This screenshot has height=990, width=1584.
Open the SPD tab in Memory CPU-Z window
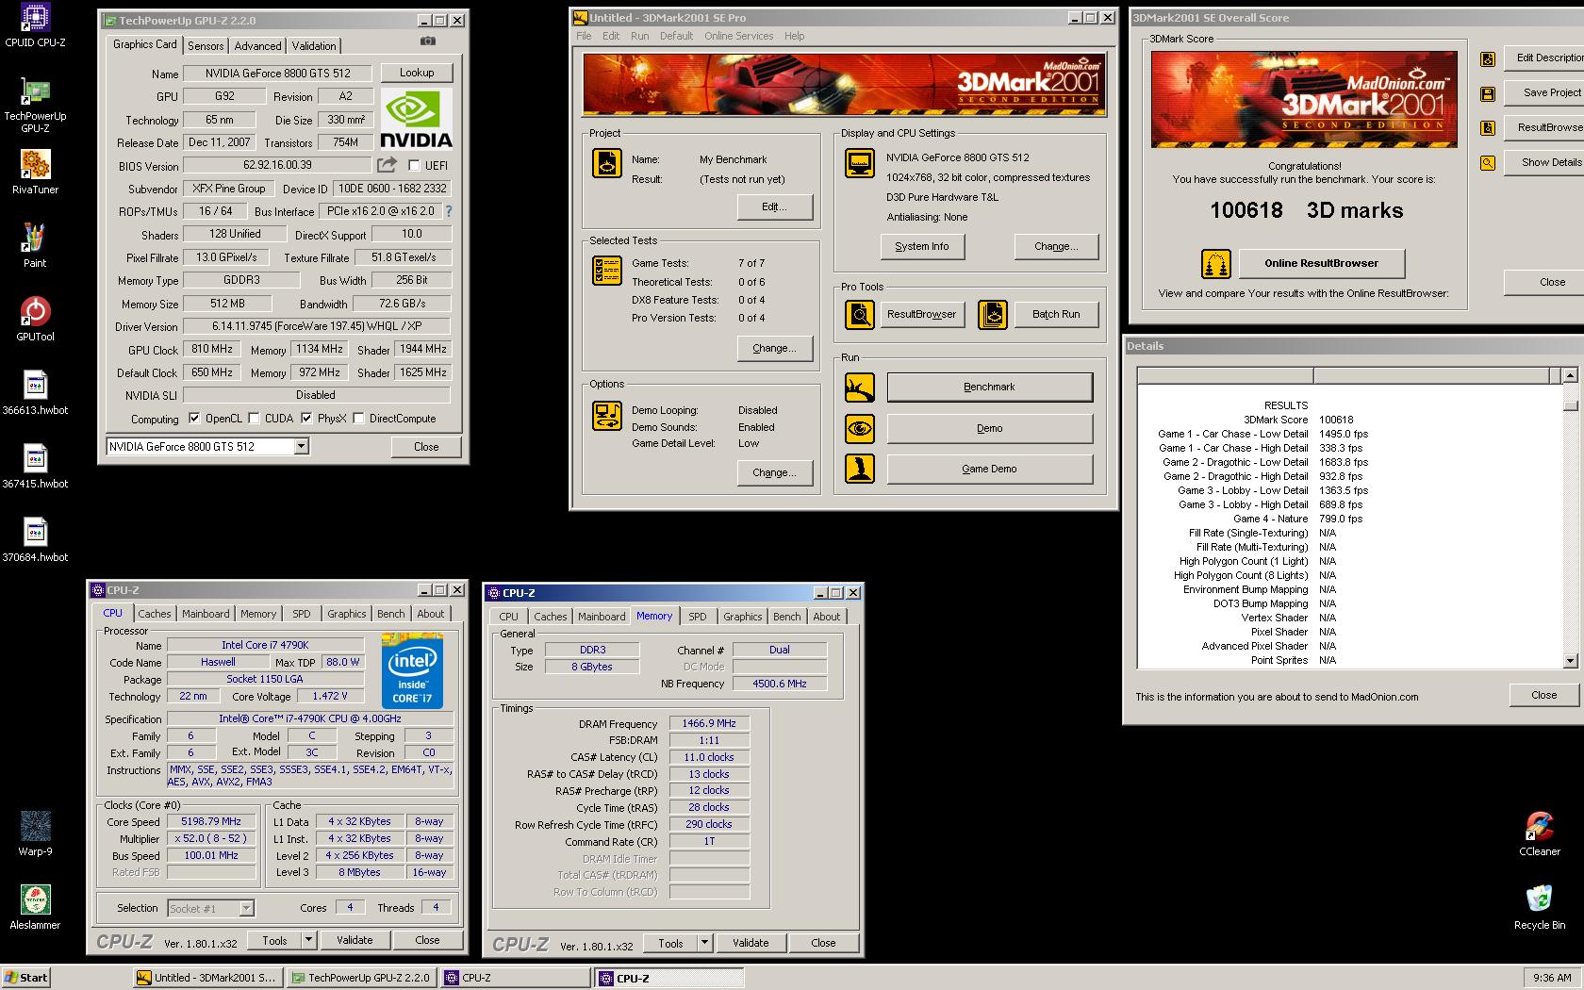pyautogui.click(x=698, y=617)
